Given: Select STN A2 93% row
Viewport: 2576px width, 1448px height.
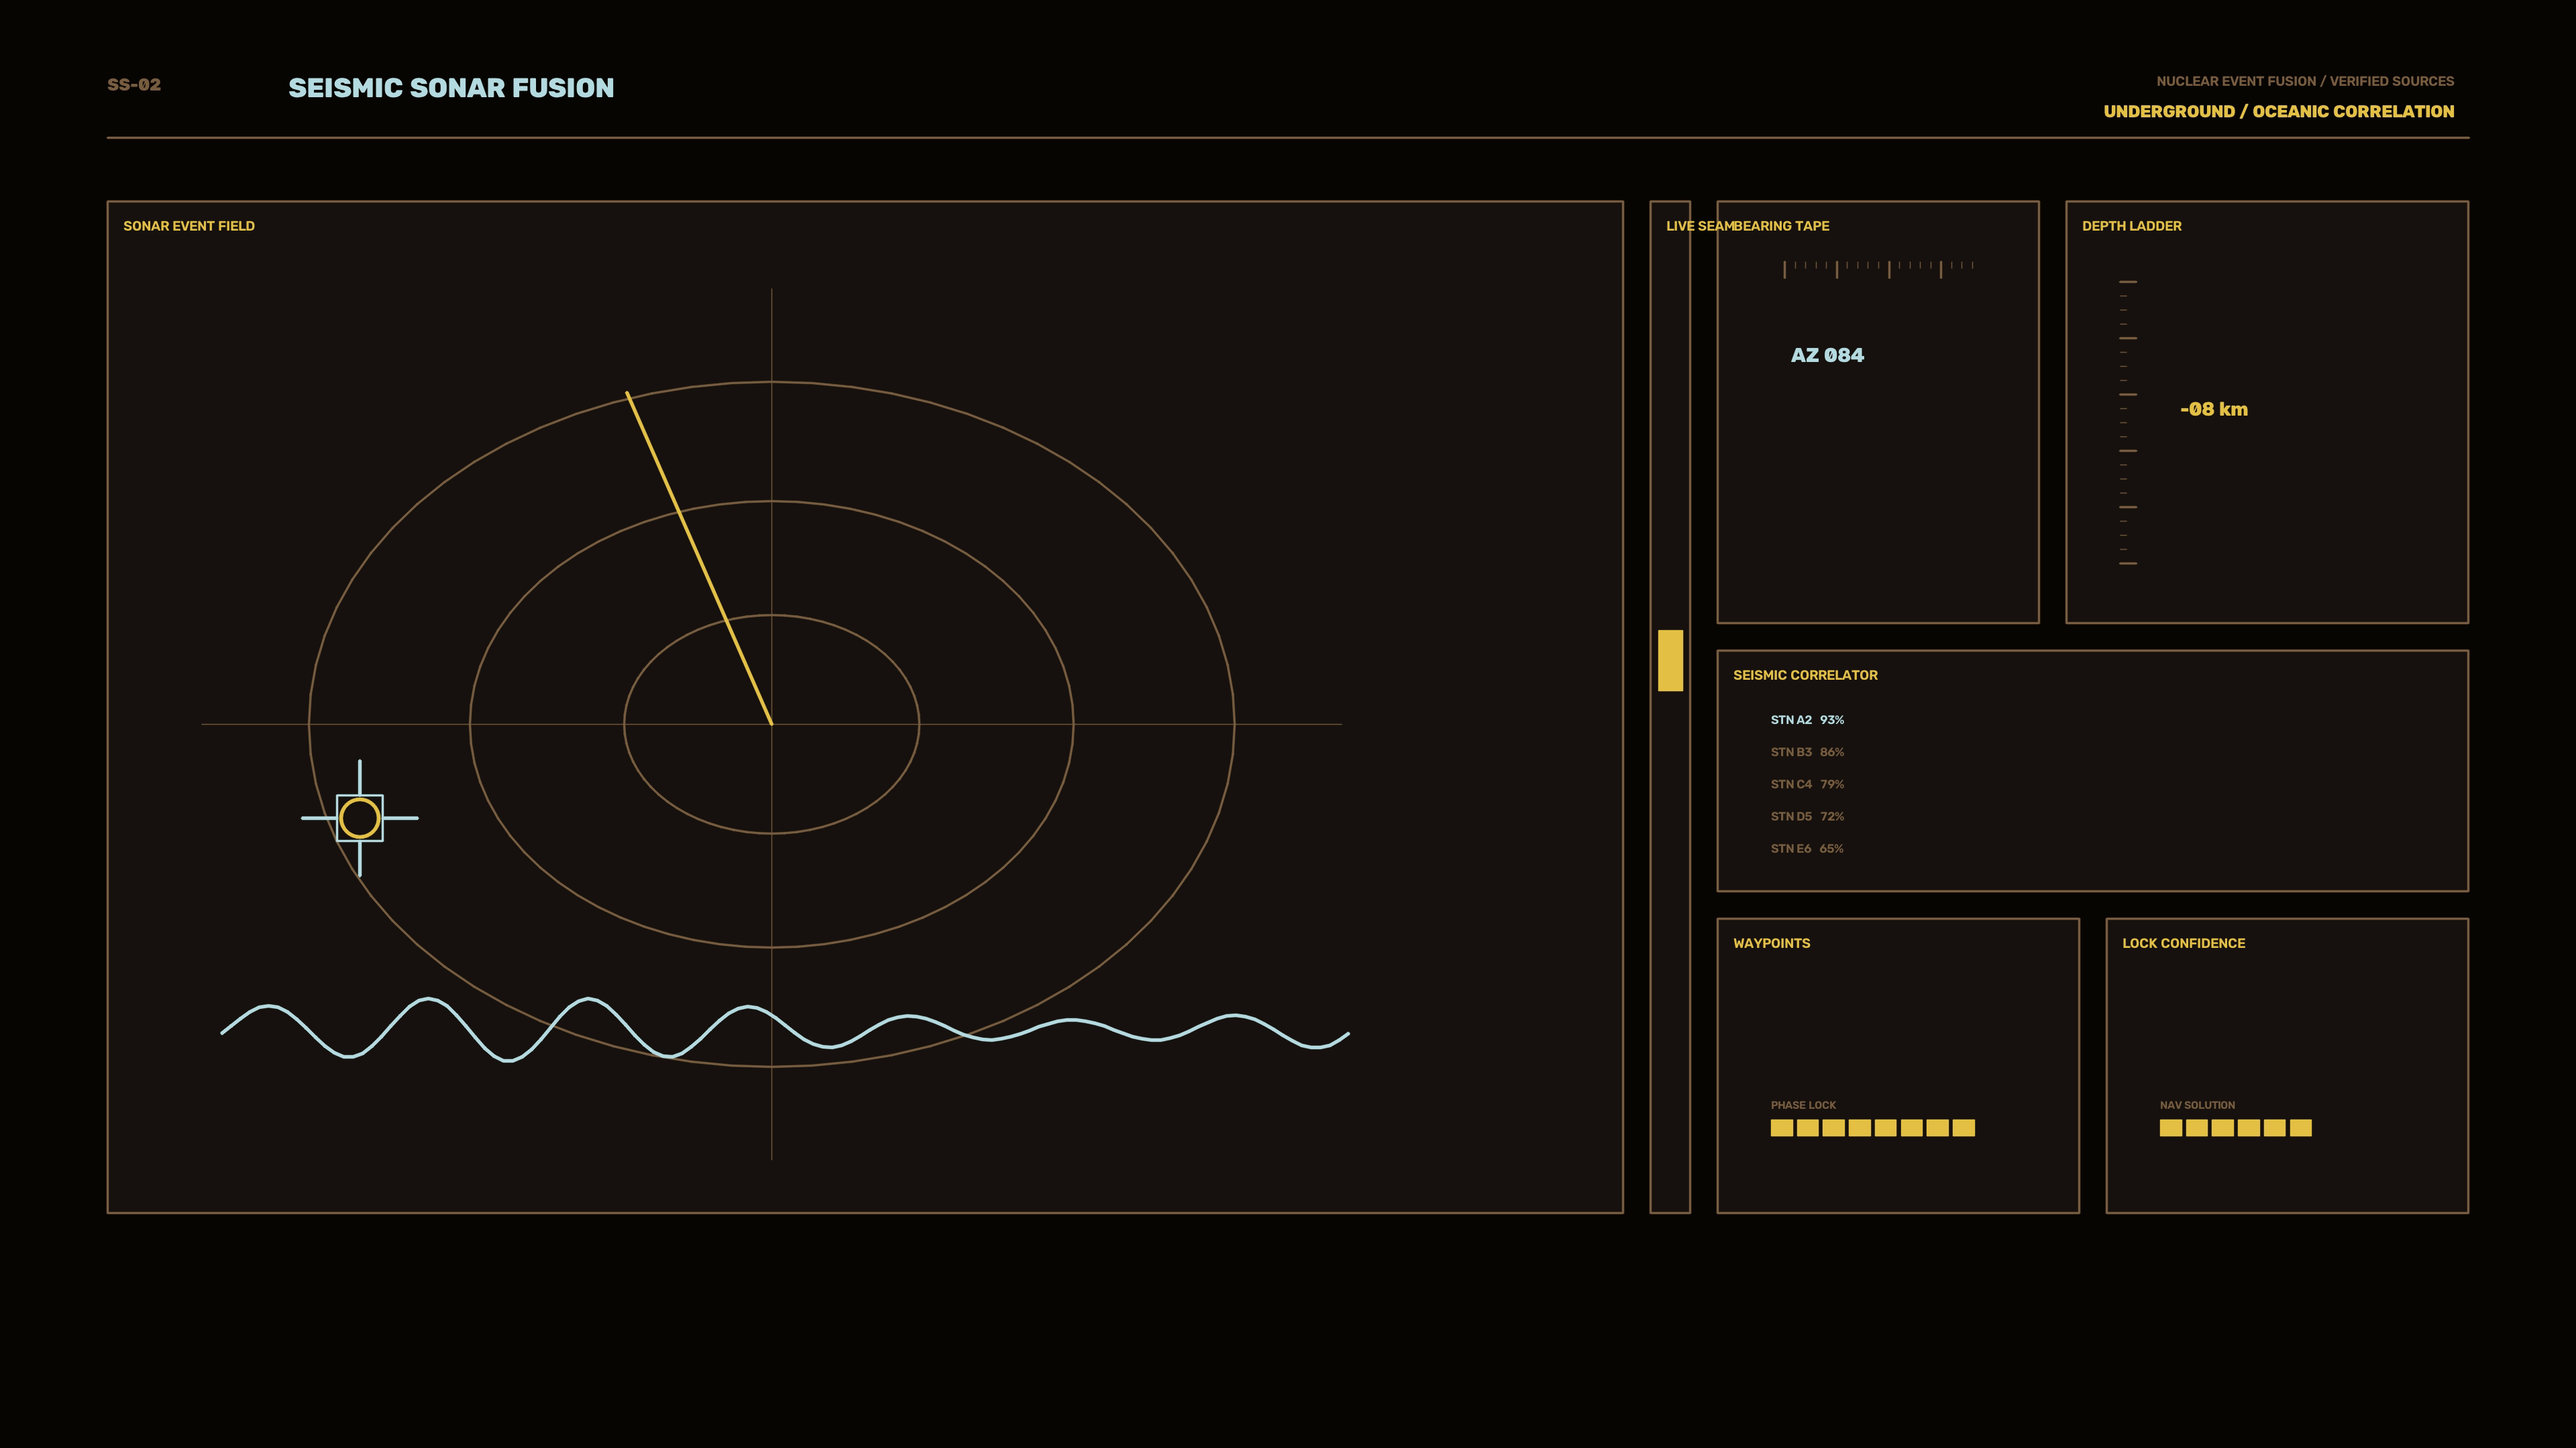Looking at the screenshot, I should click(1807, 719).
